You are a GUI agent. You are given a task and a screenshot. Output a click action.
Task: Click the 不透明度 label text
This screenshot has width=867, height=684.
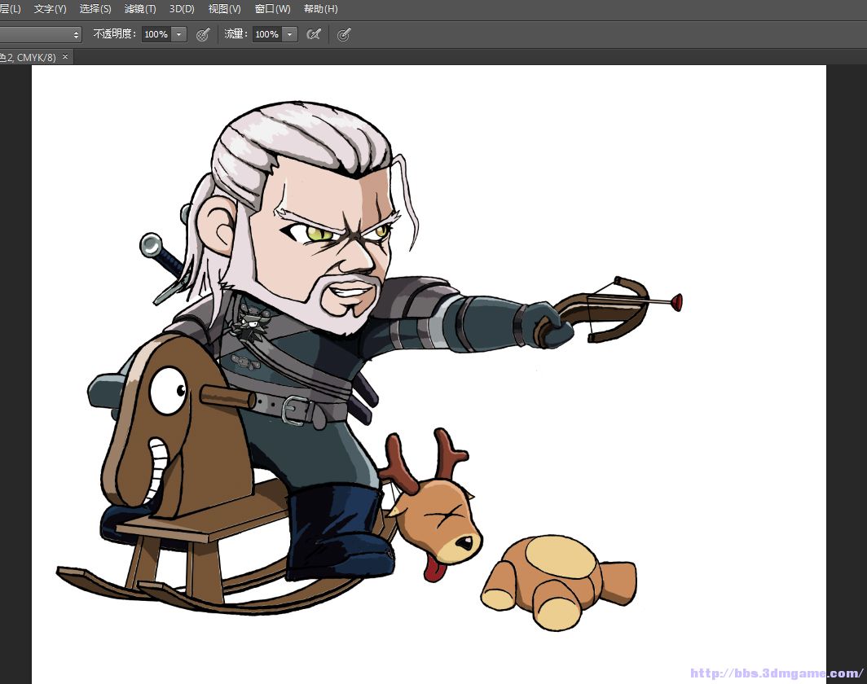coord(115,34)
